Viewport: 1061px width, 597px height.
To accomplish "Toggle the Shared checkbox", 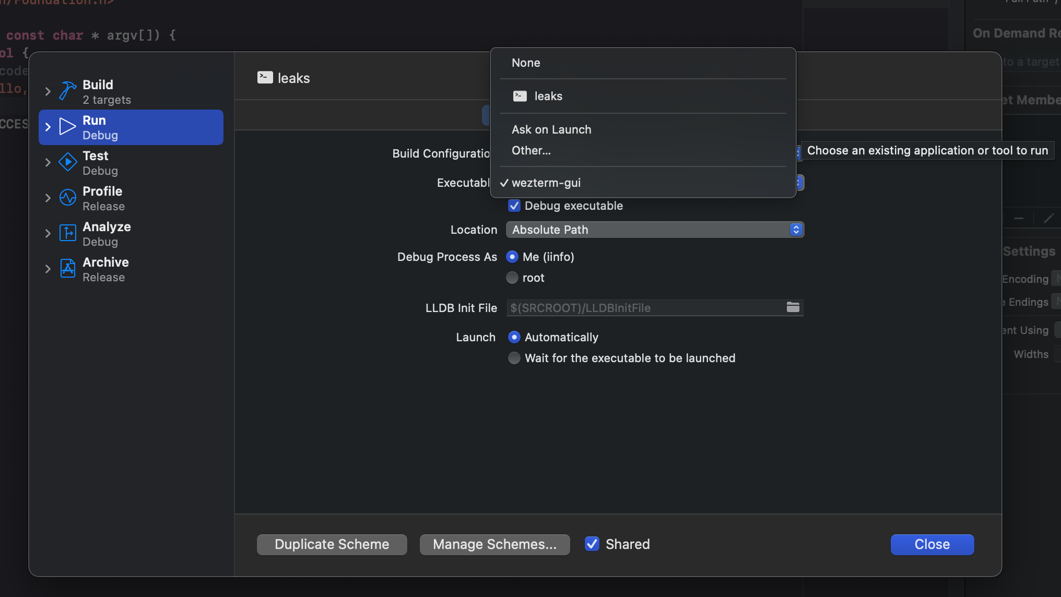I will point(592,544).
